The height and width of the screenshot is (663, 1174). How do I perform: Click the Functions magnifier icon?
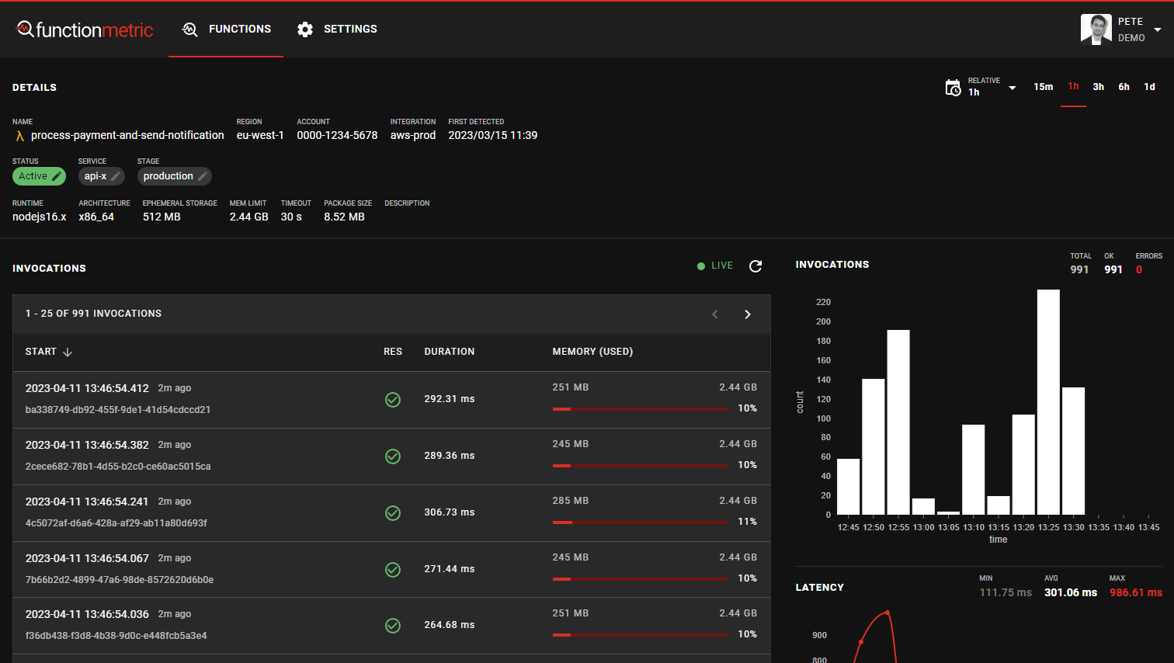(189, 30)
